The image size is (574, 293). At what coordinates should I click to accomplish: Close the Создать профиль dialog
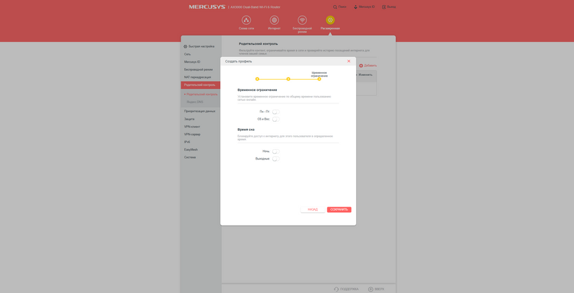349,61
